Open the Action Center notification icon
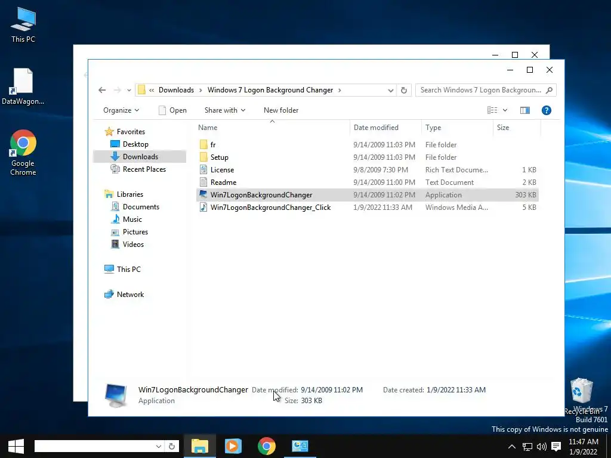 point(557,447)
